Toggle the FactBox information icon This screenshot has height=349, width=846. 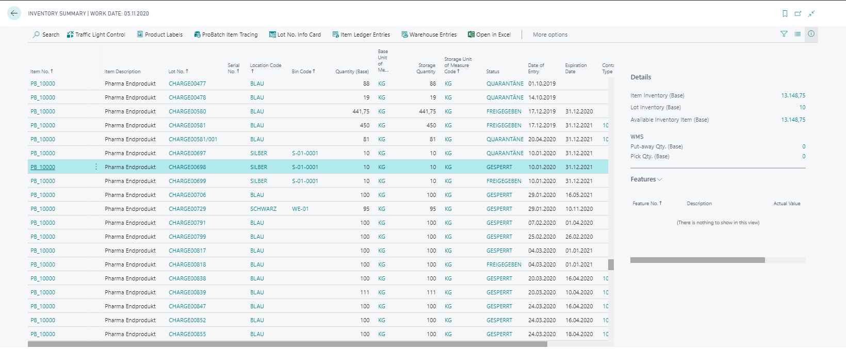(811, 34)
